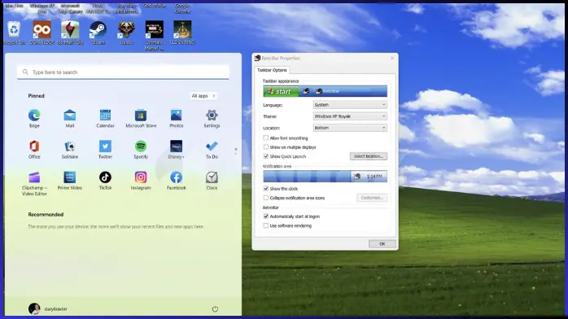Select the Hades desktop shortcut
568x319 pixels.
(x=126, y=33)
